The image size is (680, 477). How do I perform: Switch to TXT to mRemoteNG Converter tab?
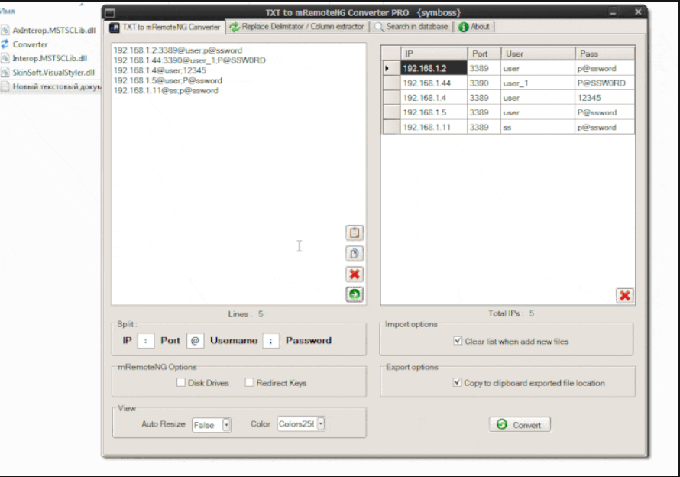[166, 27]
